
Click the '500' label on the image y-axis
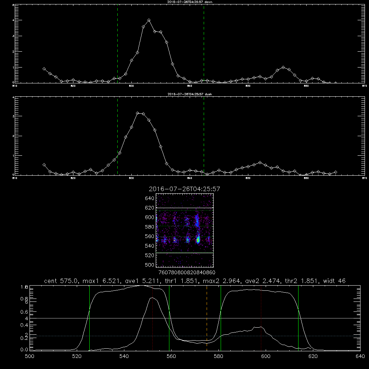[x=150, y=265]
